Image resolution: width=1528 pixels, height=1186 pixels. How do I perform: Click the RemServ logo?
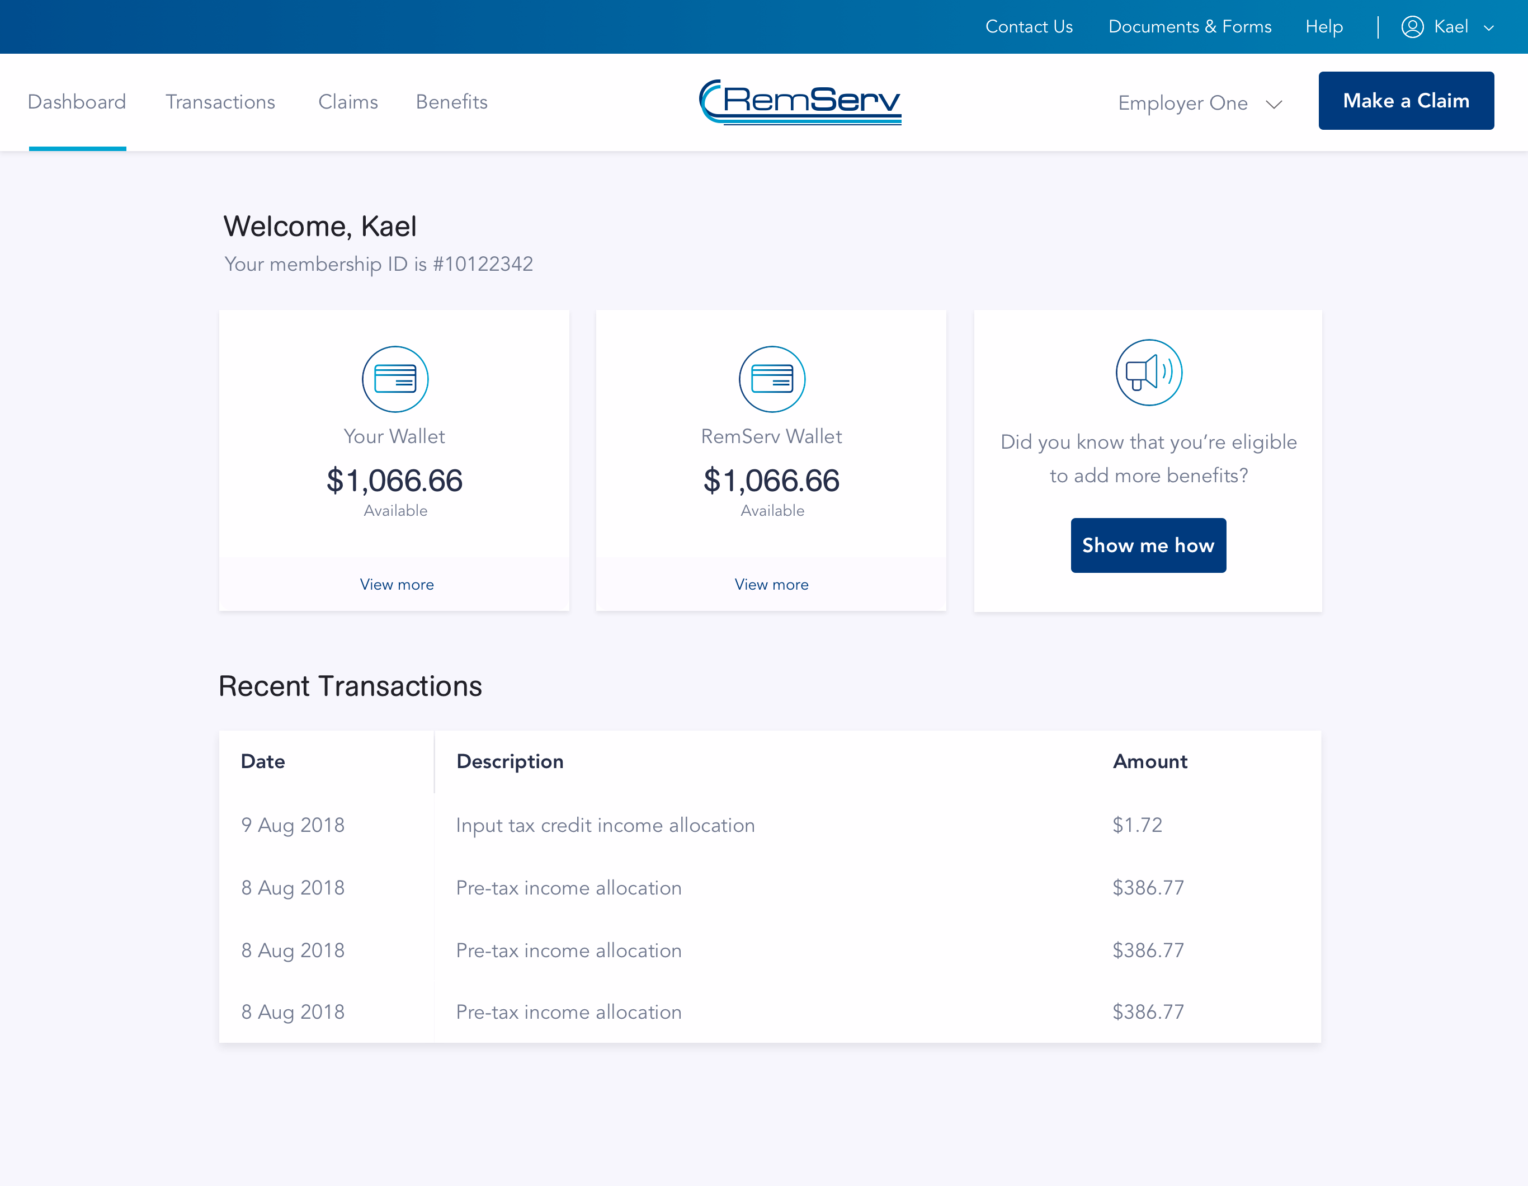[800, 102]
